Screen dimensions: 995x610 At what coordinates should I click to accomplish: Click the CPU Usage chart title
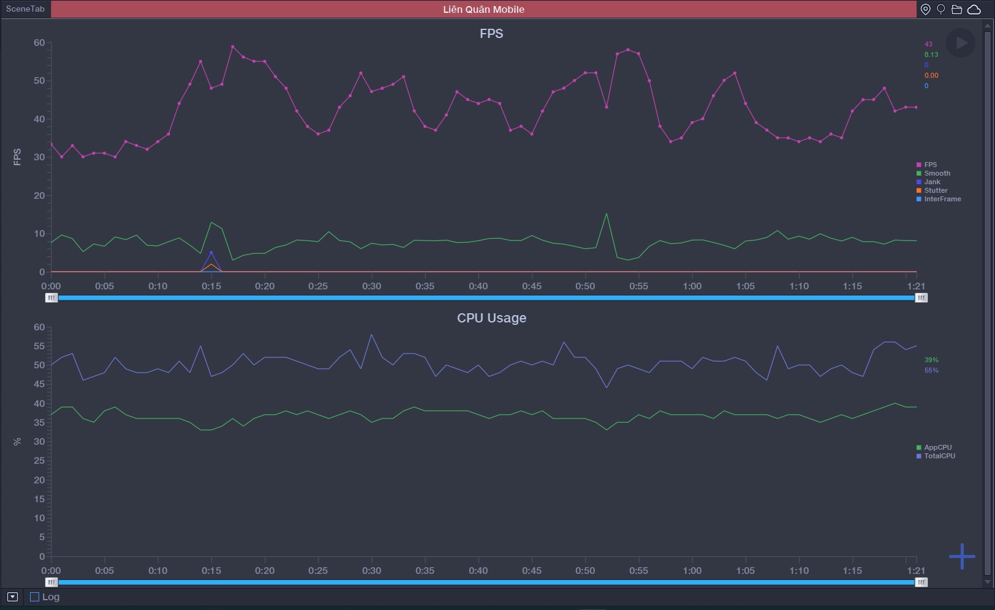click(x=491, y=318)
